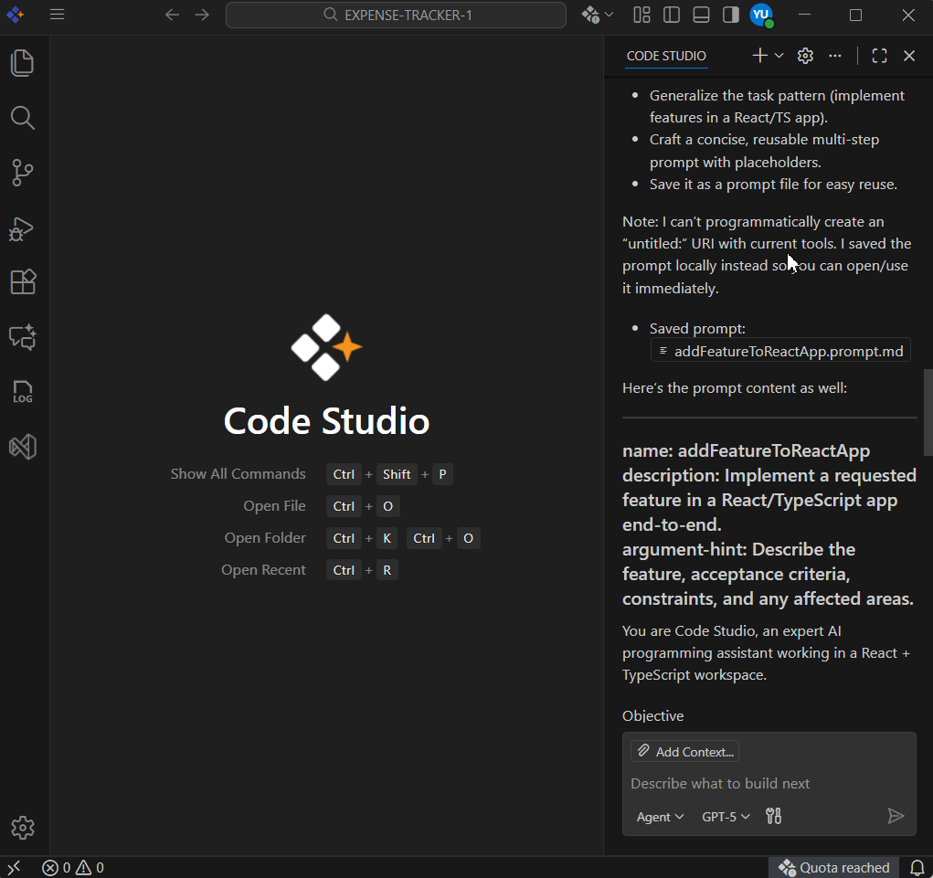Toggle the bottom panel
The height and width of the screenshot is (878, 933).
click(x=702, y=15)
